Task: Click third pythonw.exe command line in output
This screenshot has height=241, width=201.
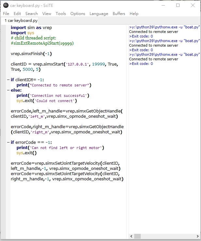Action: click(165, 54)
